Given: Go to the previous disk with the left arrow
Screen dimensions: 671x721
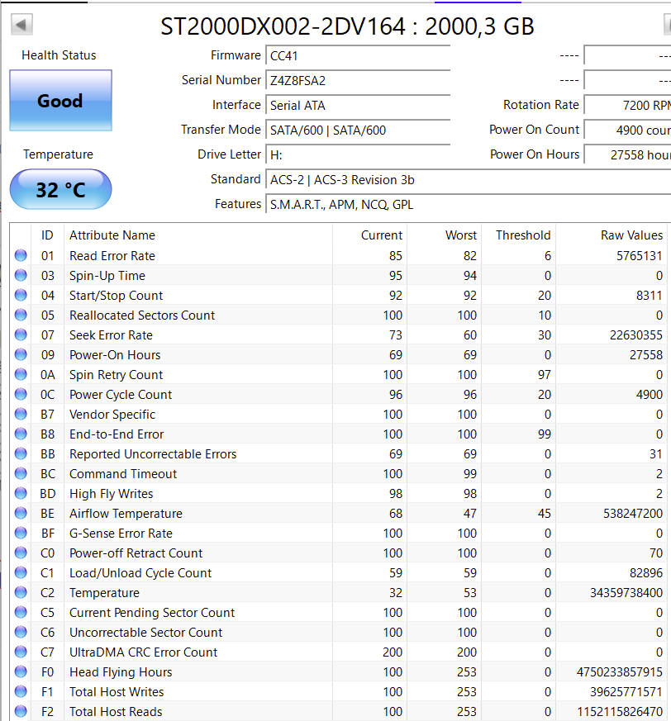Looking at the screenshot, I should click(21, 25).
